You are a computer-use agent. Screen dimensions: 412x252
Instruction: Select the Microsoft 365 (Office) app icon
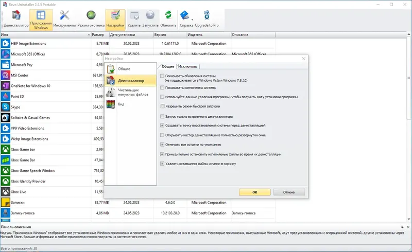click(x=6, y=54)
